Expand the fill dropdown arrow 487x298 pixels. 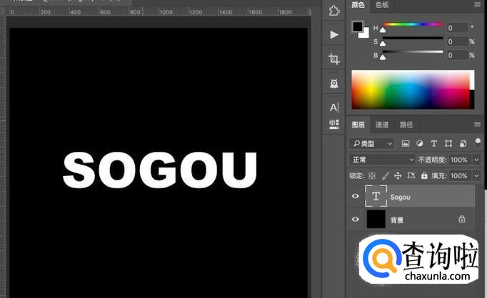click(x=476, y=176)
